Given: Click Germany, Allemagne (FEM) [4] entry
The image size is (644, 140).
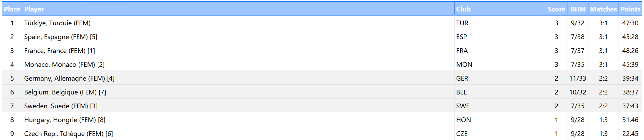Looking at the screenshot, I should click(x=69, y=78).
